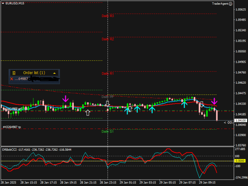Screen dimensions: 248x186
Task: Click the #43264987 tp order label
Action: coord(12,127)
